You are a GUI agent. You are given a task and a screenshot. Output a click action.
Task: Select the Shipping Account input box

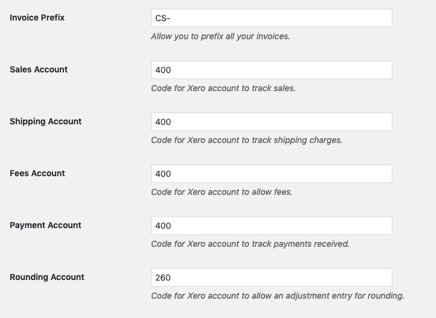[x=271, y=122]
